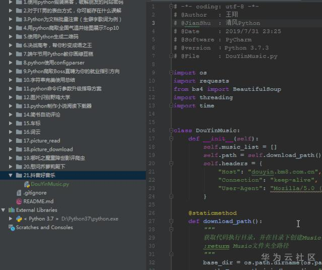Select the .gitignore file name in the tree
This screenshot has width=322, height=270.
[35, 193]
